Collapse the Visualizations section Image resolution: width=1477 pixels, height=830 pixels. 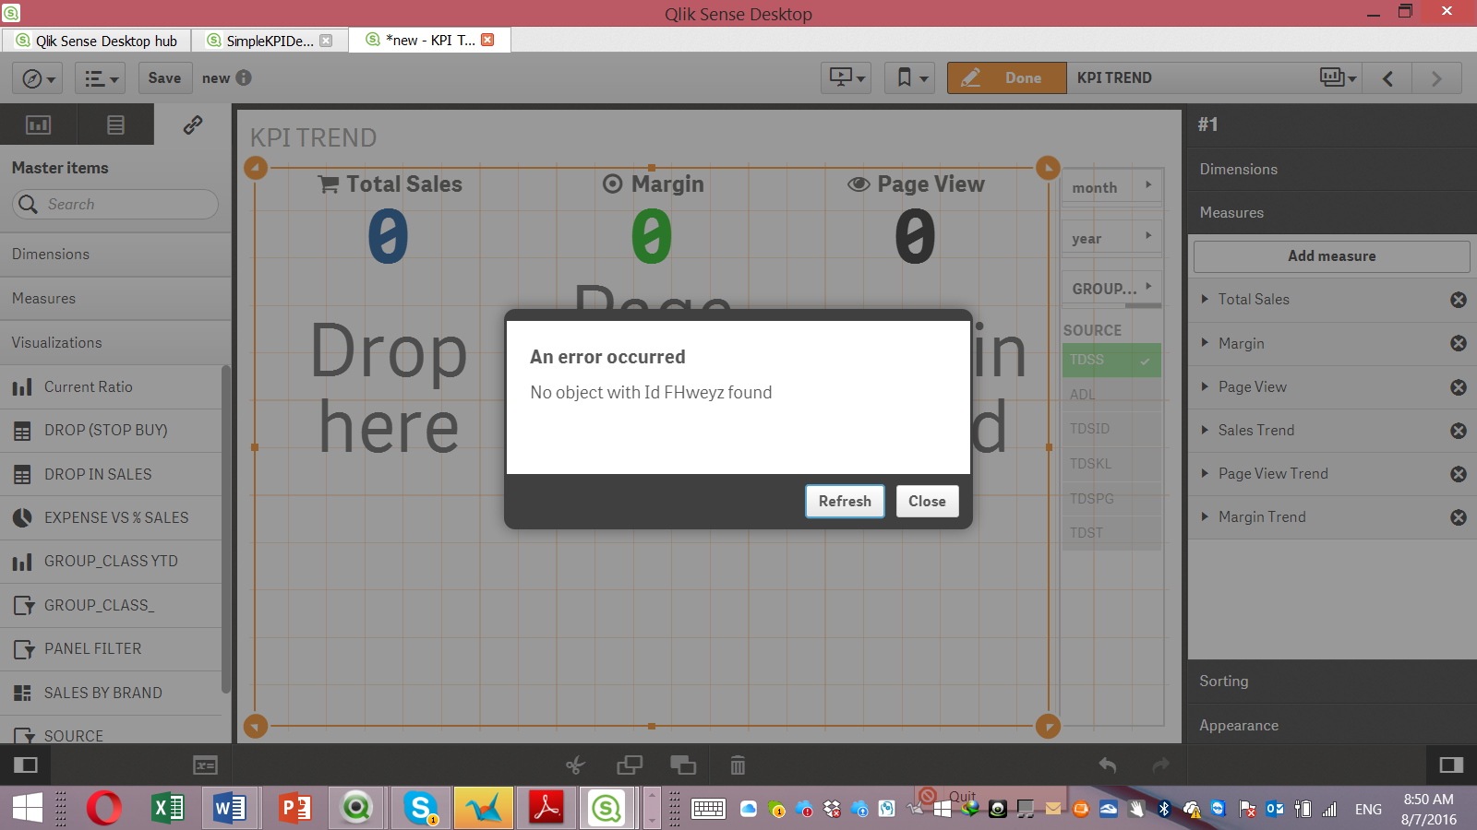(115, 343)
